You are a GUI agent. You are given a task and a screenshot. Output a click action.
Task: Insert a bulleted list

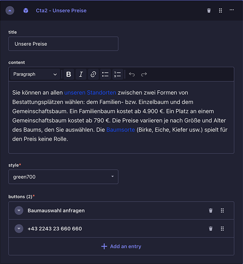point(105,74)
